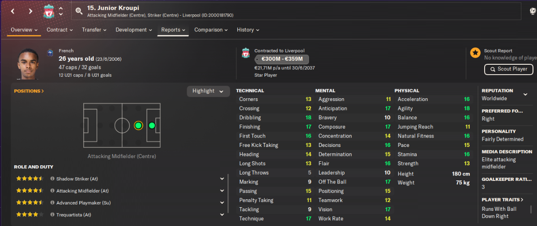
Task: Click the info icon beside Trequartista
Action: pyautogui.click(x=52, y=215)
